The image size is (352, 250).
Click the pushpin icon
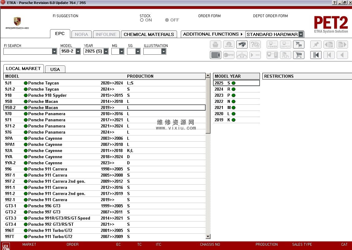(x=316, y=45)
